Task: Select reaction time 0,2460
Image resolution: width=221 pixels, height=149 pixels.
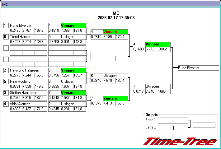Action: click(x=16, y=30)
